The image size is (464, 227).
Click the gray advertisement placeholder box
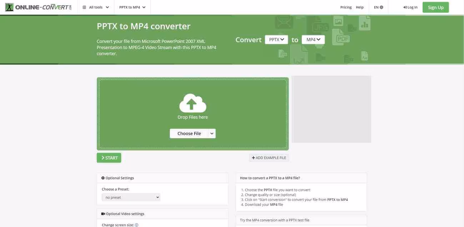point(331,109)
